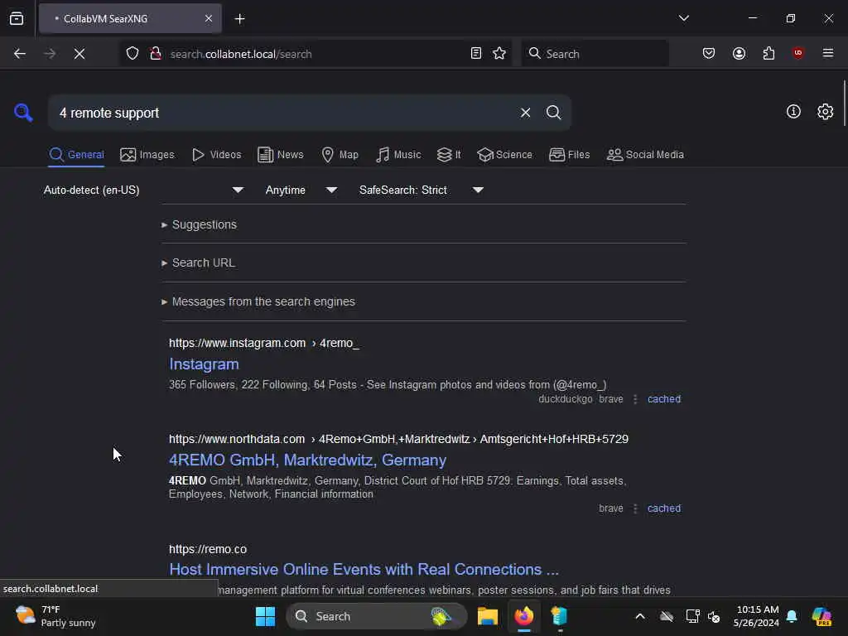
Task: Switch to the Images tab
Action: (x=147, y=155)
